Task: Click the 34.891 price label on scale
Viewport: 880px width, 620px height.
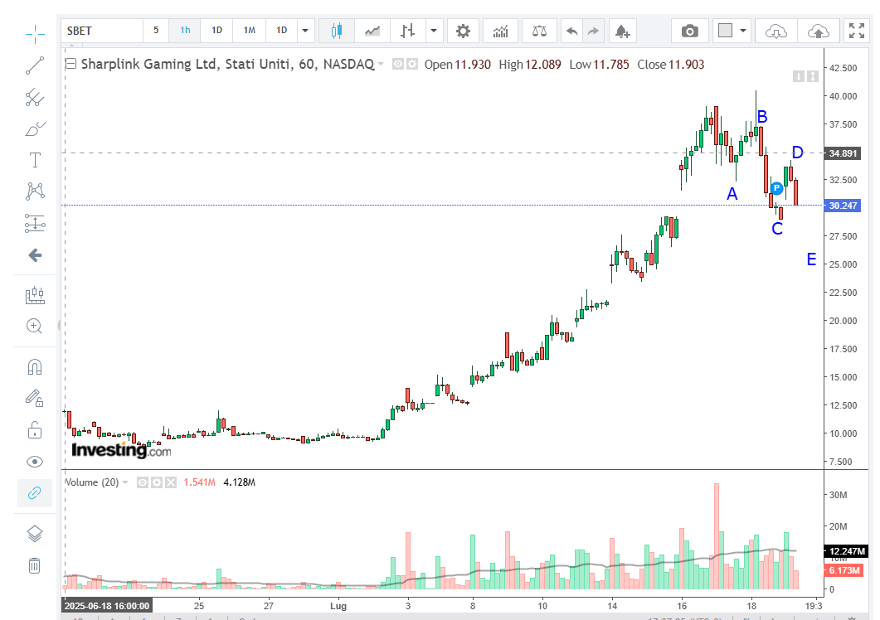Action: 843,153
